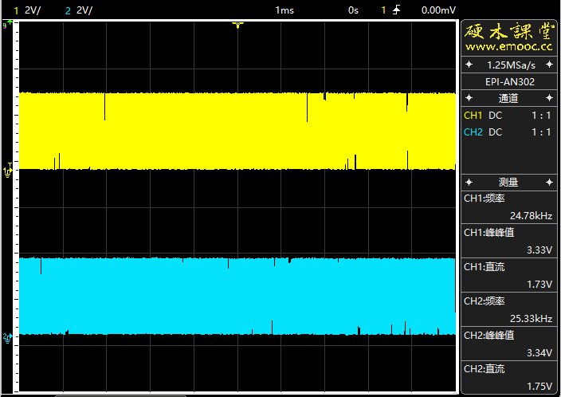Click the right diamond icon of 通道 header
Viewport: 561px width, 397px height.
(549, 98)
